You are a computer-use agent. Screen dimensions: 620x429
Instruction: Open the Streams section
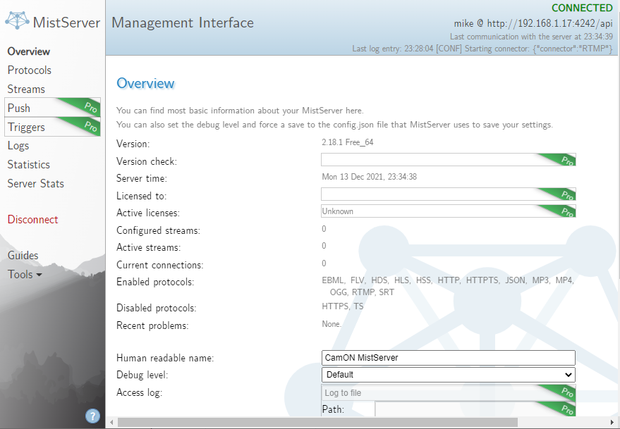tap(26, 89)
